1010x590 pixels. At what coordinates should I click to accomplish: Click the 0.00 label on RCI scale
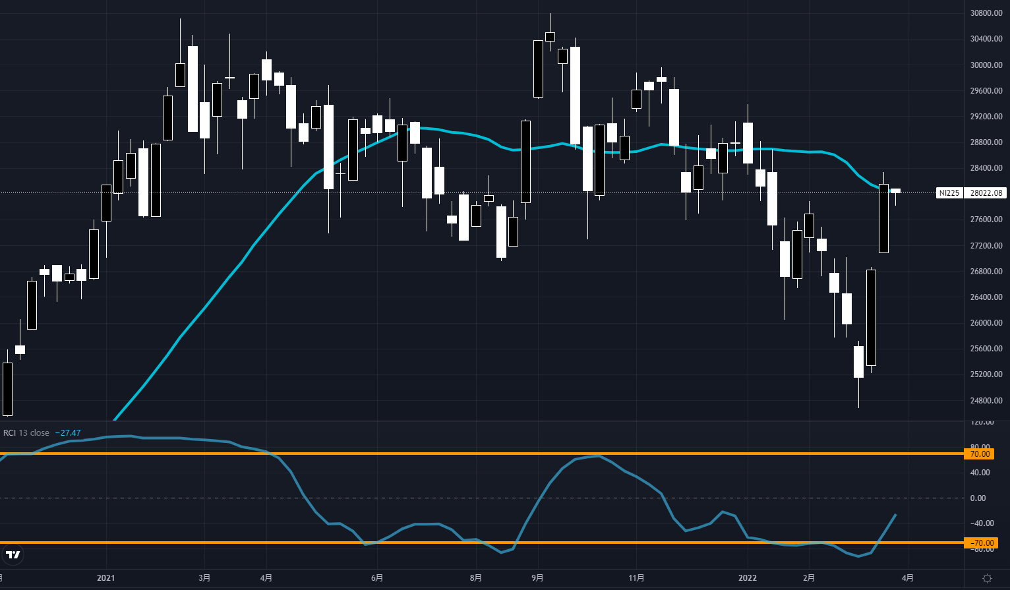(978, 498)
